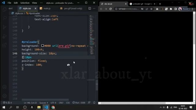
Task: Open Task View on the taskbar
Action: click(17, 107)
